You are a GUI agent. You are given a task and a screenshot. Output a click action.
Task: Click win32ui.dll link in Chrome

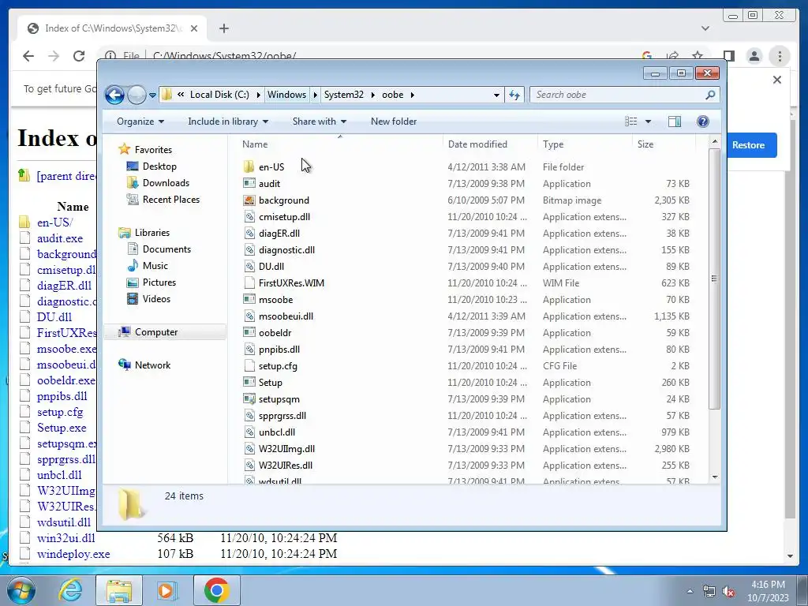tap(66, 538)
